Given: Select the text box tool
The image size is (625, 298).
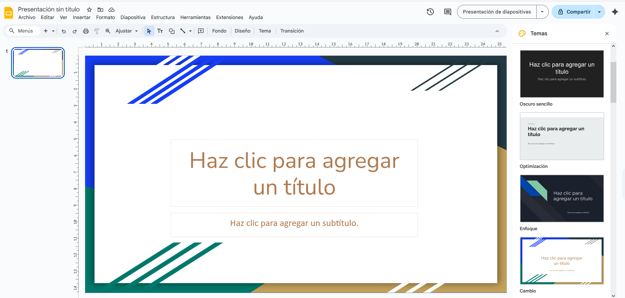Looking at the screenshot, I should 160,31.
